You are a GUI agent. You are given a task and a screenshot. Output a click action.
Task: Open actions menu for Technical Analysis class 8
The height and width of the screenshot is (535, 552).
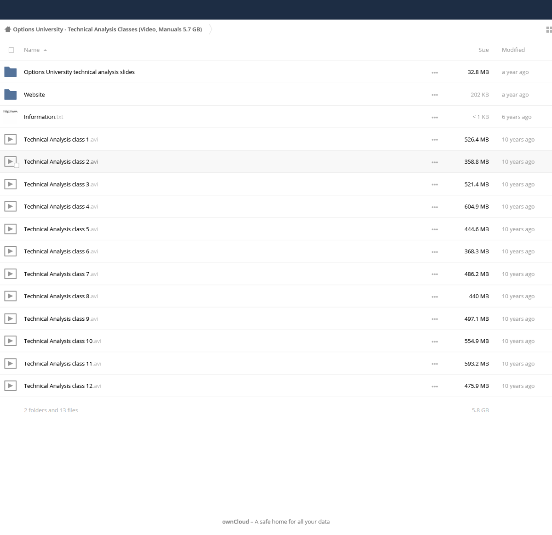(435, 296)
